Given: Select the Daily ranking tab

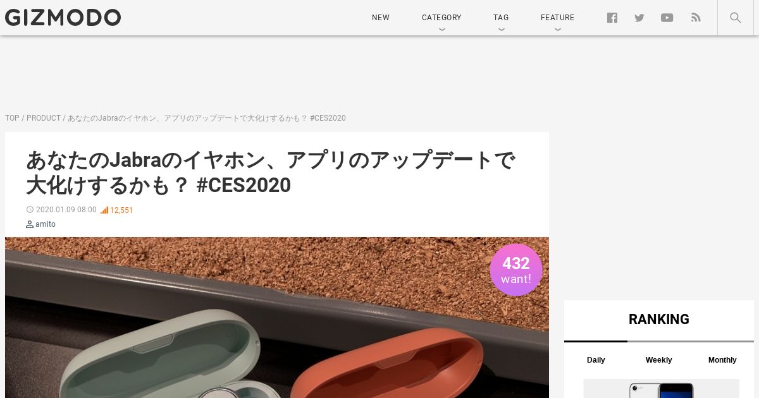Looking at the screenshot, I should (596, 360).
